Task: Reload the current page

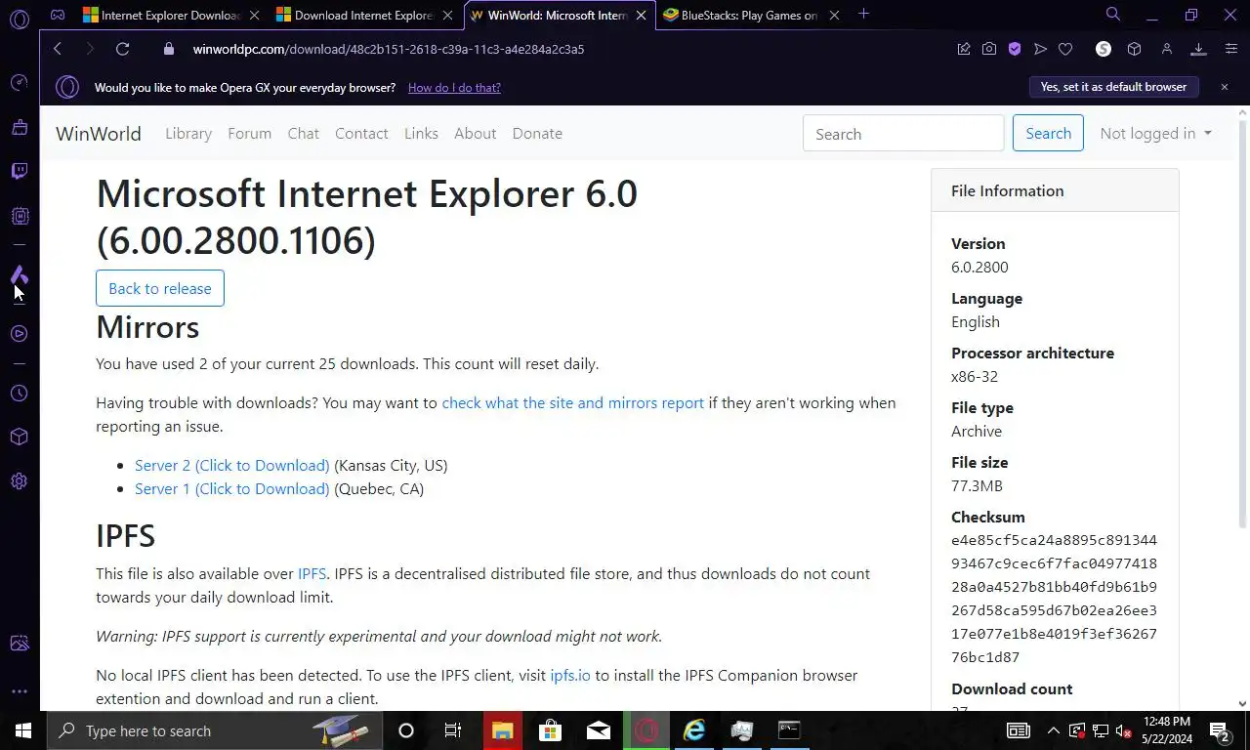Action: [x=122, y=49]
